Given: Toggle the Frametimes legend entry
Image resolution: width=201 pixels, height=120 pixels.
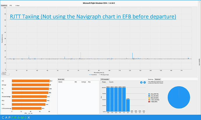Looking at the screenshot, I should (93, 75).
